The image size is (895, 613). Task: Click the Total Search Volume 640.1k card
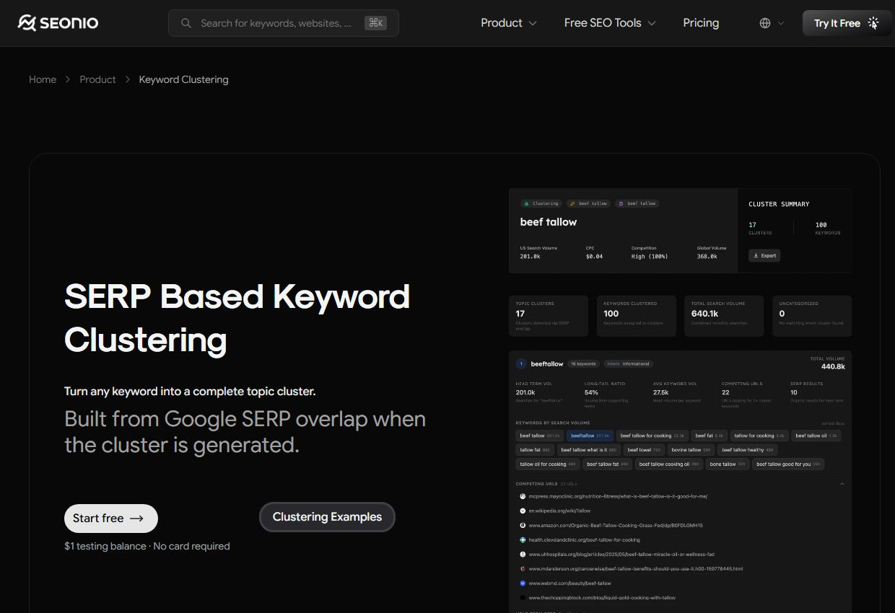pyautogui.click(x=724, y=316)
